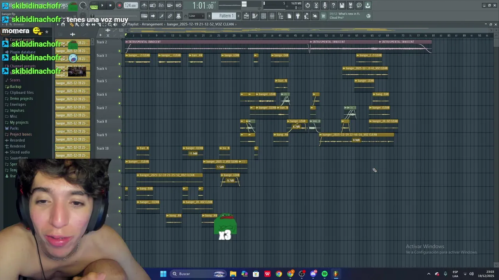Select the playlist magnet snap icon
The image size is (499, 280).
point(63,24)
